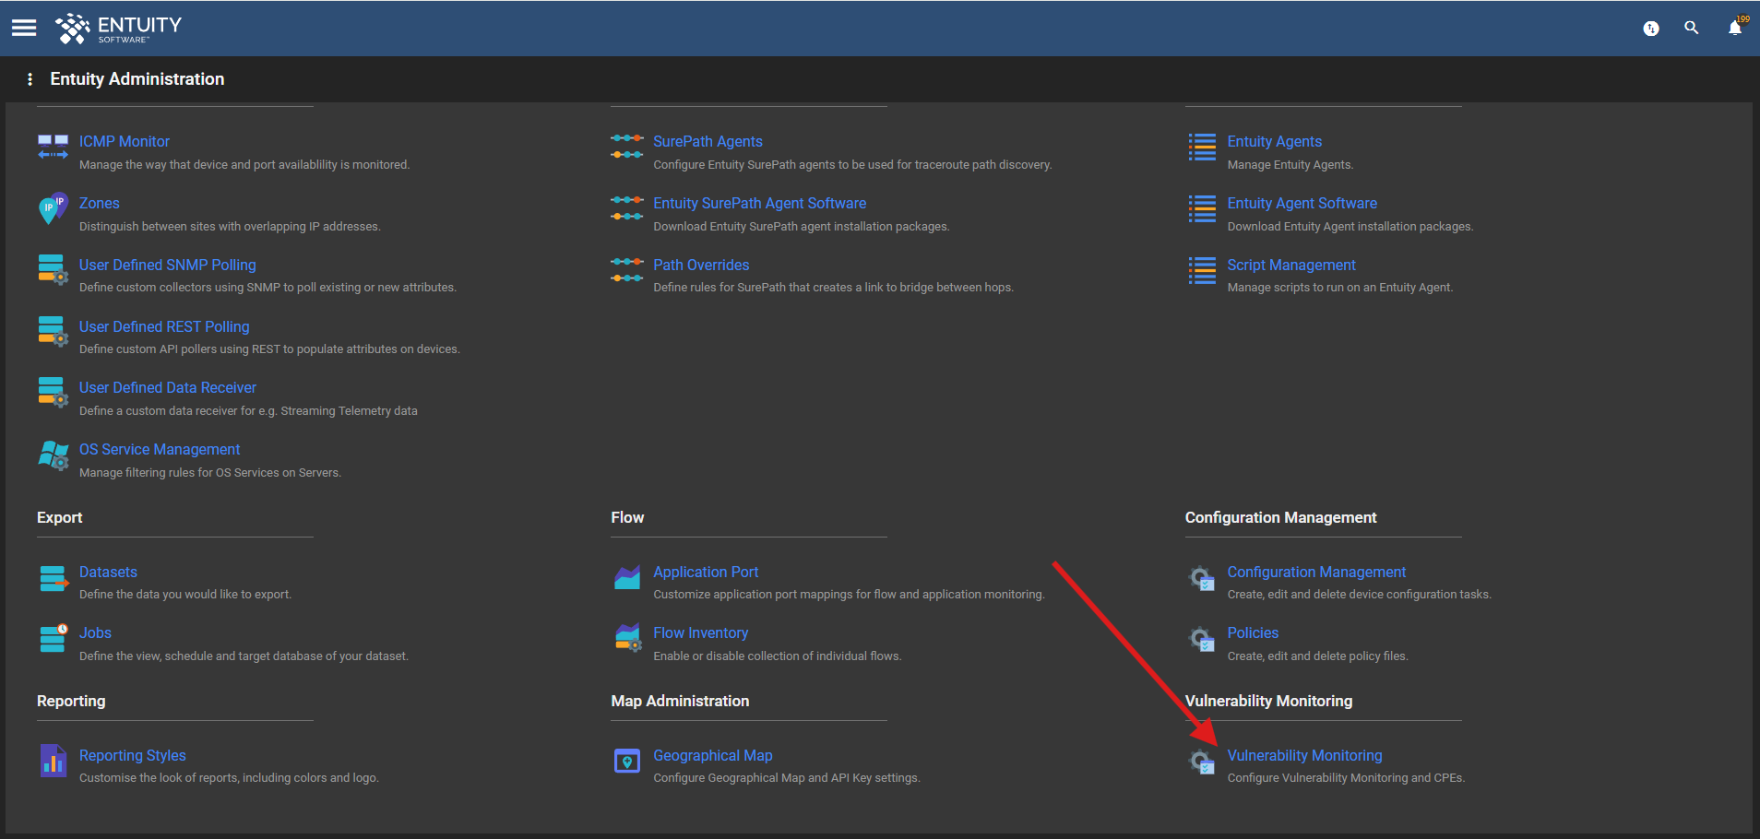Image resolution: width=1760 pixels, height=839 pixels.
Task: Click 'Define the data you would like to export.' text
Action: click(x=185, y=595)
